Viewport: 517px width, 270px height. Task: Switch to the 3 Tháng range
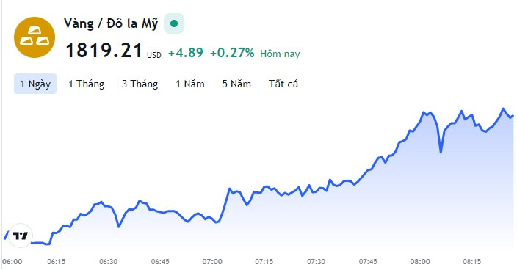pyautogui.click(x=140, y=84)
